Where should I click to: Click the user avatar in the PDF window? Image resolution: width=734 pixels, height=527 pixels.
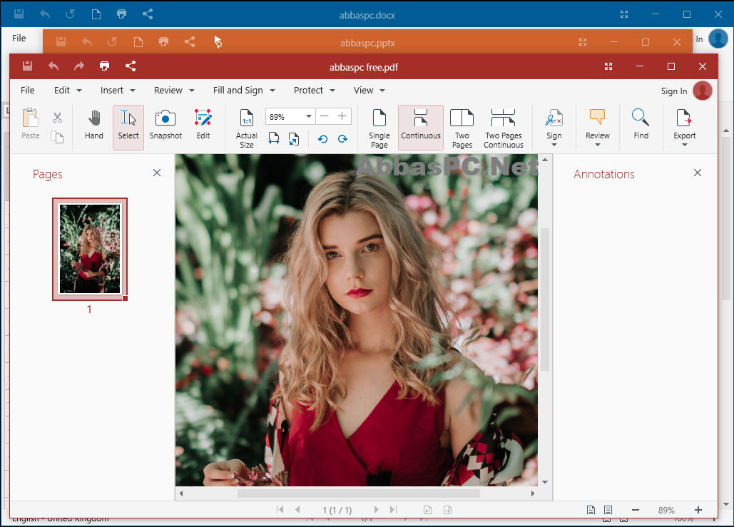tap(703, 91)
